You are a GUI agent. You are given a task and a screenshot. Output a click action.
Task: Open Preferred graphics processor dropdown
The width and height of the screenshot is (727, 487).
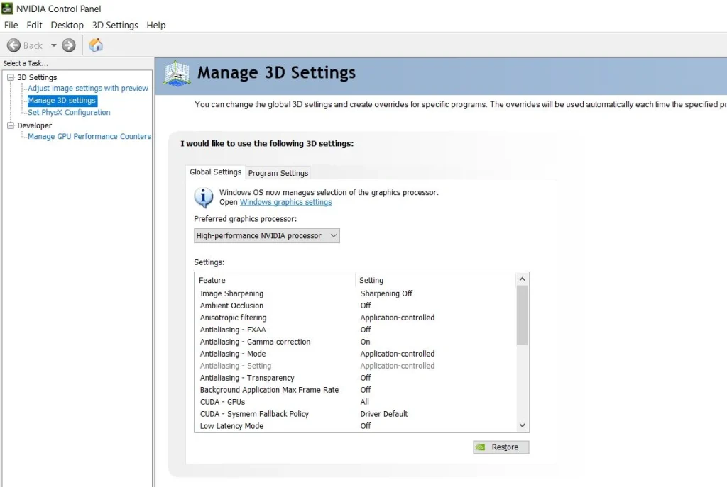[x=267, y=235]
